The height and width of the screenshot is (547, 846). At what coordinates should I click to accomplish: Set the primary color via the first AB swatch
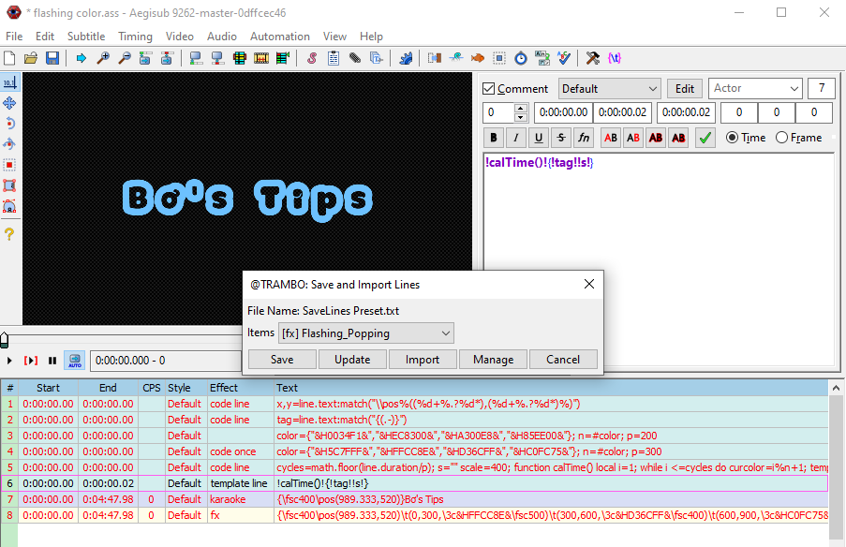point(610,137)
